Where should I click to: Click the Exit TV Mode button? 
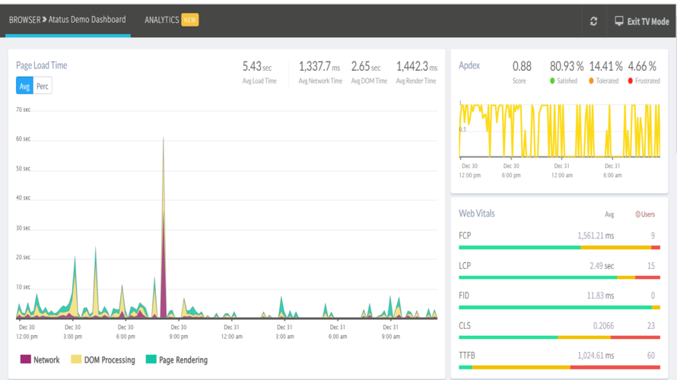click(x=642, y=21)
